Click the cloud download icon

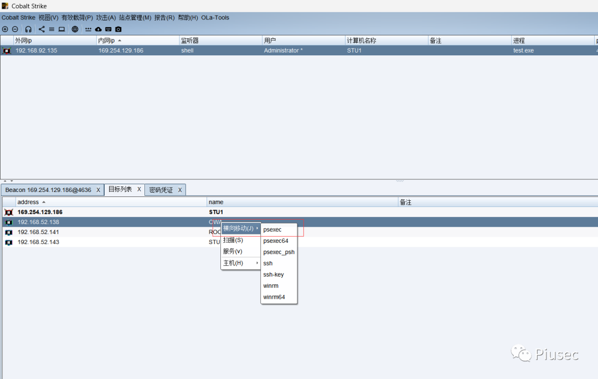[99, 29]
